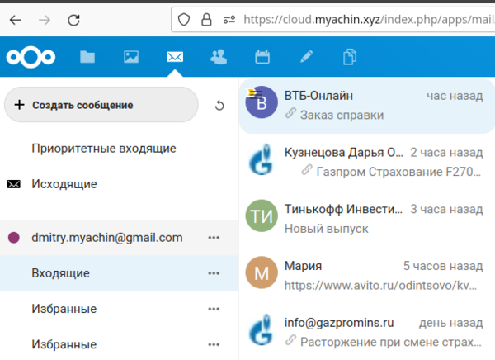The image size is (495, 360).
Task: Refresh mailbox with the circular arrow icon
Action: click(219, 106)
